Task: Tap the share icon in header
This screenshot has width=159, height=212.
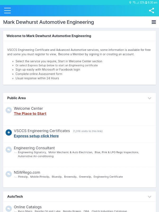Action: 152,11
